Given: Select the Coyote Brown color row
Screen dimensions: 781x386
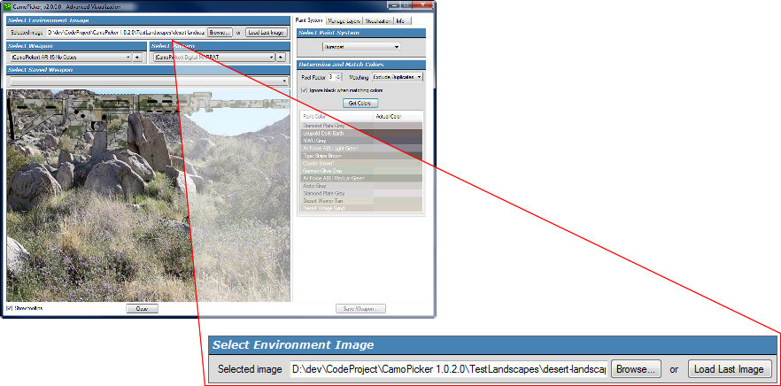Looking at the screenshot, I should coord(361,164).
